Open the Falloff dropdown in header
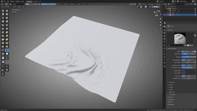Image resolution: width=197 pixels, height=111 pixels. (79, 4)
